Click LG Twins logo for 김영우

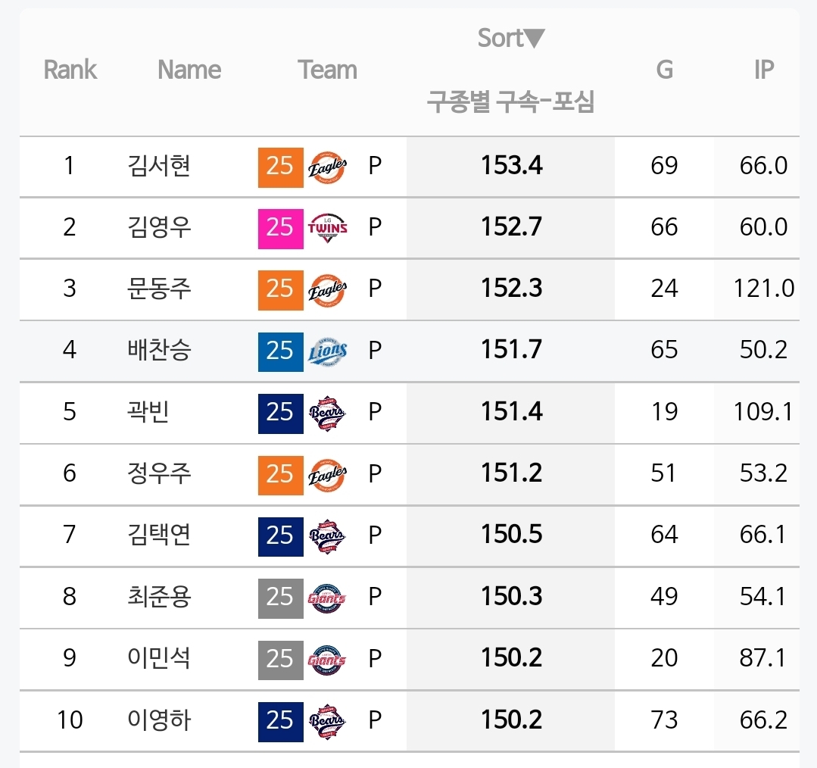tap(327, 228)
